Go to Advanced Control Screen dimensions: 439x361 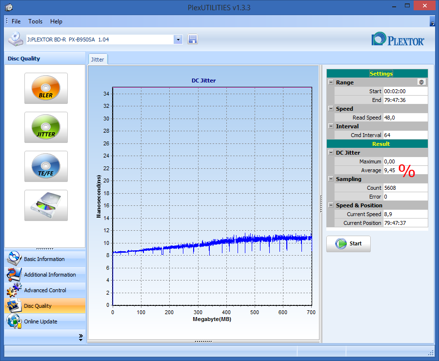pos(45,290)
